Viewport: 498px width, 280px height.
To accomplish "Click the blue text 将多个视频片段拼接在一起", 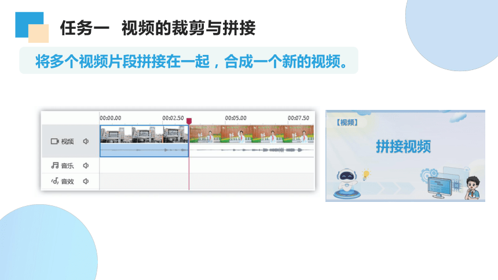I will pos(123,61).
